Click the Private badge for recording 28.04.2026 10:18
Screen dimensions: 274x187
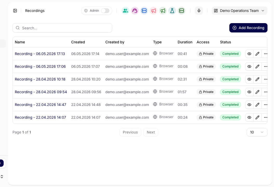pyautogui.click(x=206, y=79)
